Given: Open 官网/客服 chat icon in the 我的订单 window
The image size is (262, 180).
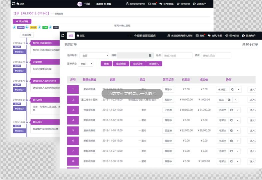Looking at the screenshot, I should tap(209, 36).
